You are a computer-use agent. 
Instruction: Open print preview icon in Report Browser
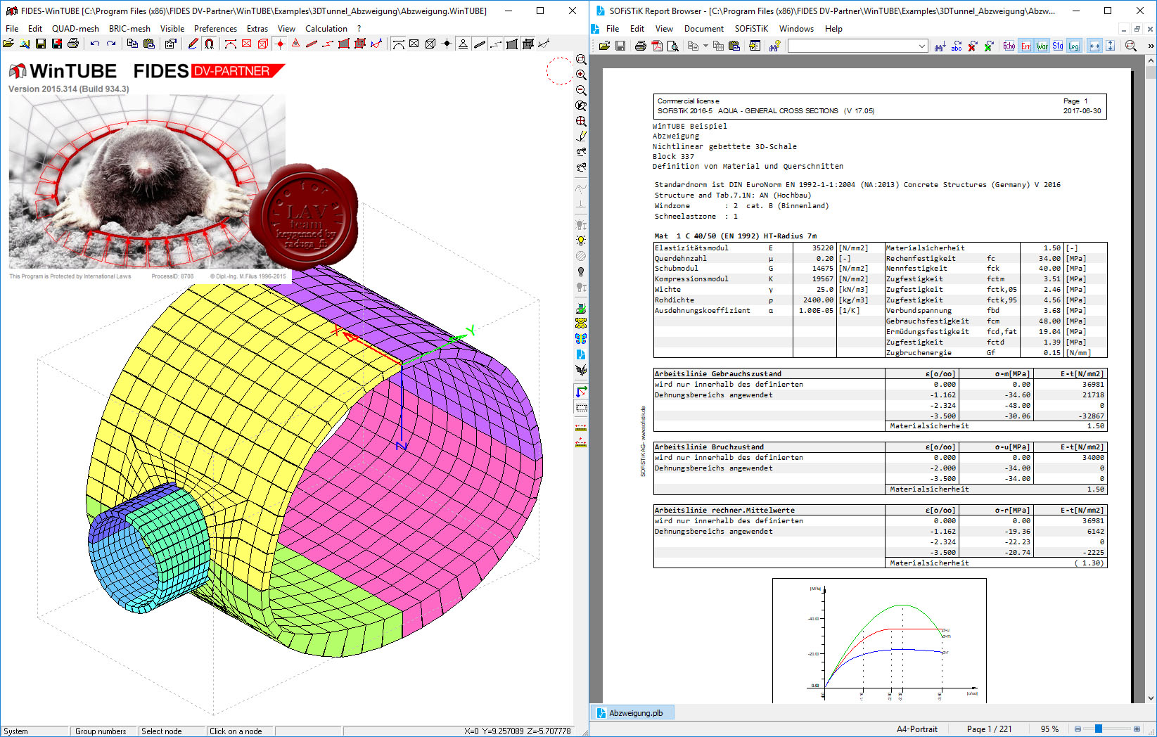click(x=672, y=46)
